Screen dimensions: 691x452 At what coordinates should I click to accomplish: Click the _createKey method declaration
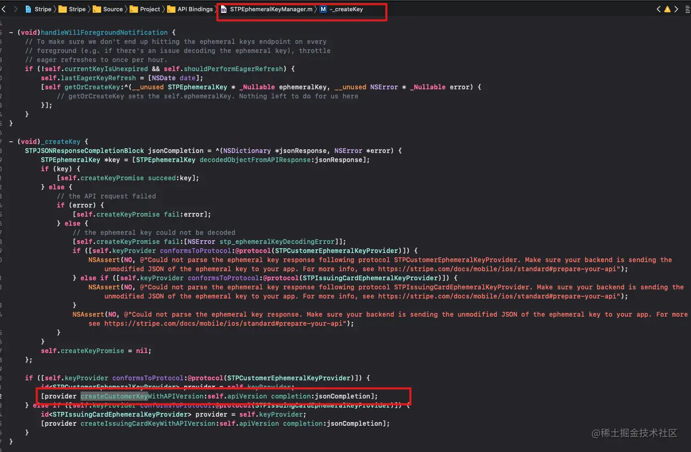(x=62, y=141)
